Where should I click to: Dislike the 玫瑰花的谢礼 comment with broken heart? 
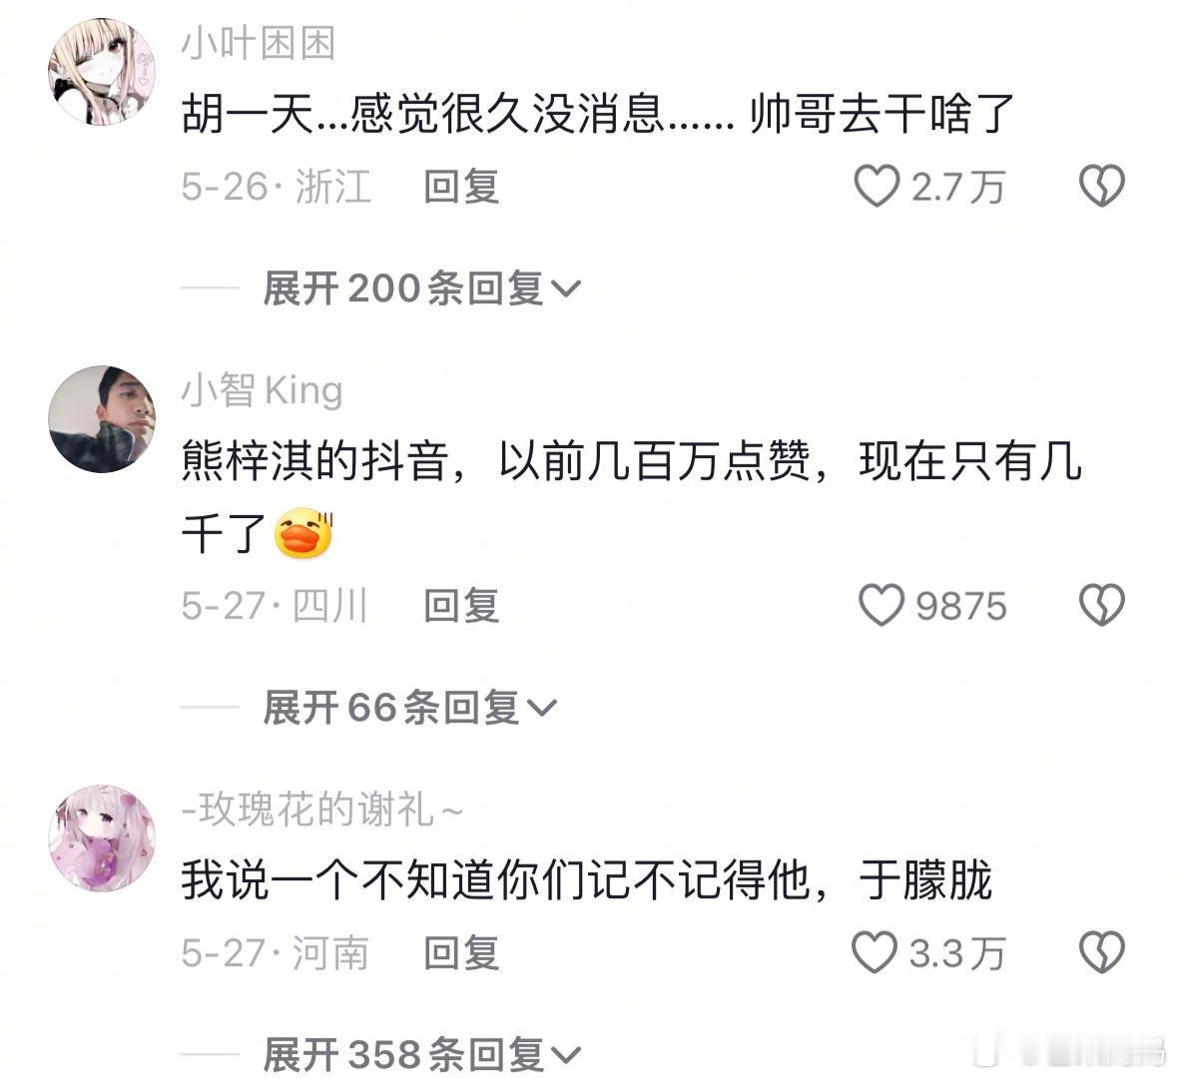click(x=1101, y=952)
